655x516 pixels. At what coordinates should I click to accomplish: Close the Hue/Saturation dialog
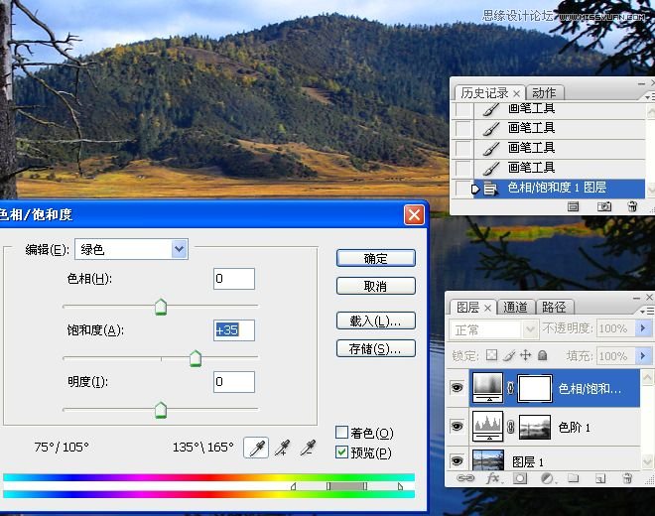point(414,214)
